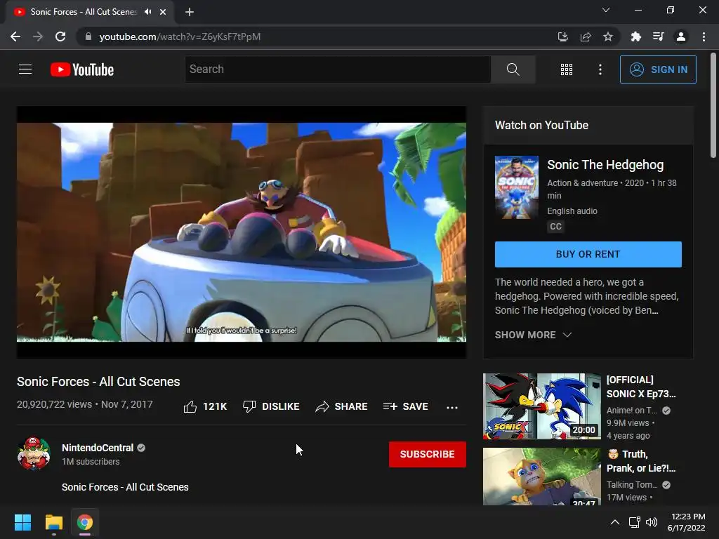Image resolution: width=719 pixels, height=539 pixels.
Task: Open the YouTube apps grid icon
Action: [567, 69]
